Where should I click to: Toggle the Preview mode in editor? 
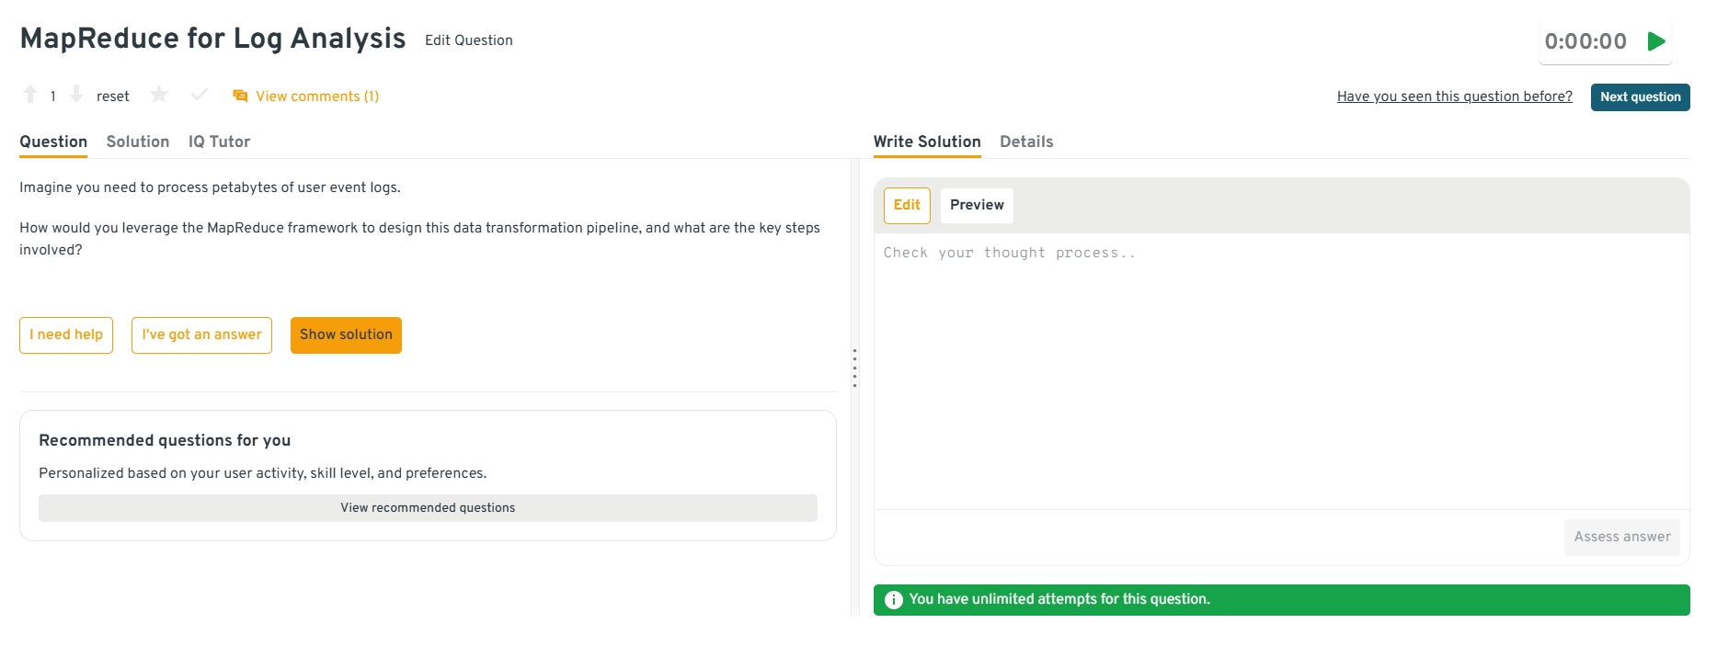pos(976,205)
